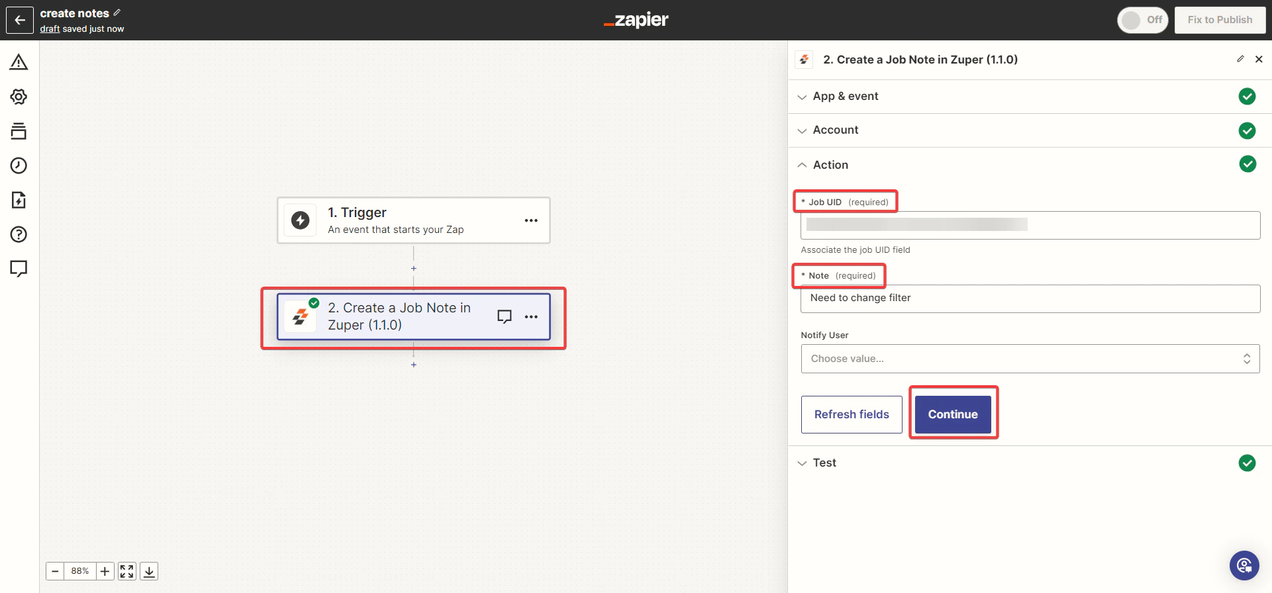Edit the zap name pencil icon

pyautogui.click(x=117, y=13)
